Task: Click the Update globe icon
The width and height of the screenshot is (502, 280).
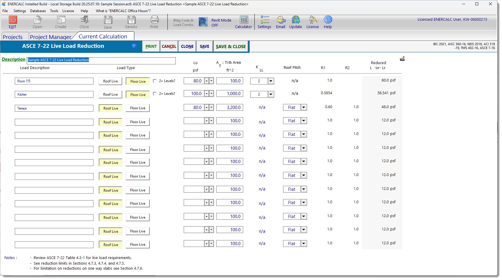Action: (x=296, y=20)
